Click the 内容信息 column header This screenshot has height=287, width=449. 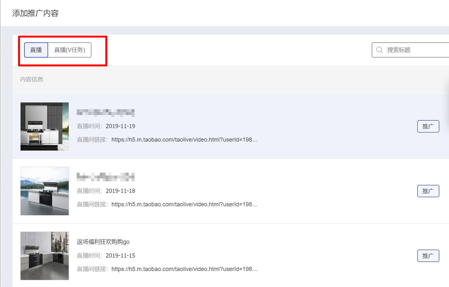pos(32,79)
